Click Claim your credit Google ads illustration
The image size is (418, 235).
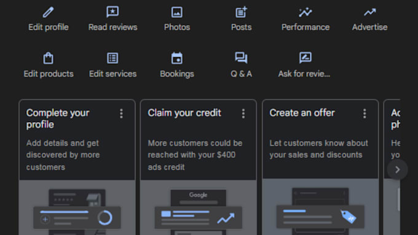pyautogui.click(x=199, y=207)
